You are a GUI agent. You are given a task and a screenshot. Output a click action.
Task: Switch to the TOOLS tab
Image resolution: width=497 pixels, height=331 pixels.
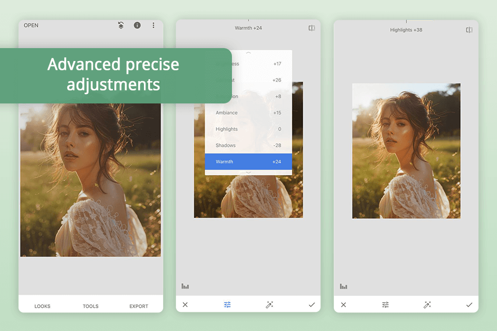pyautogui.click(x=91, y=306)
